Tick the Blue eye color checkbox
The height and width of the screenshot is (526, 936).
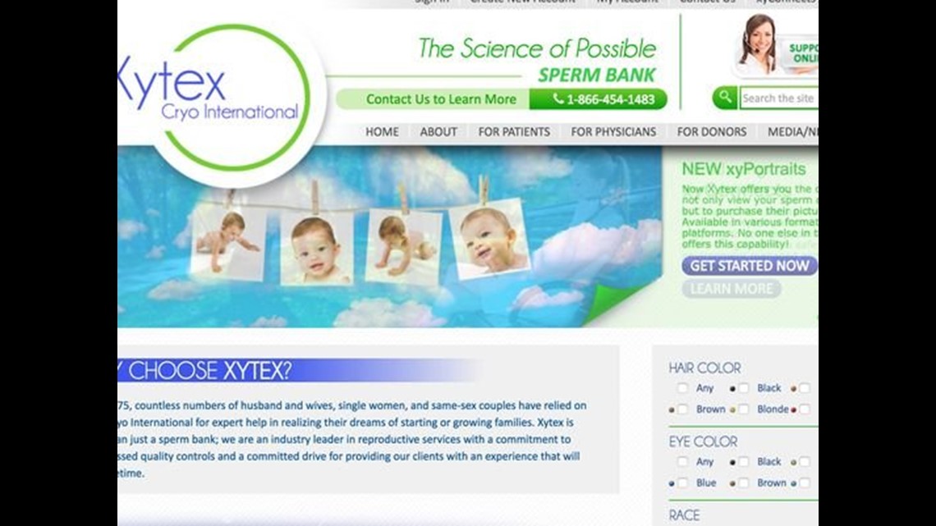(682, 483)
